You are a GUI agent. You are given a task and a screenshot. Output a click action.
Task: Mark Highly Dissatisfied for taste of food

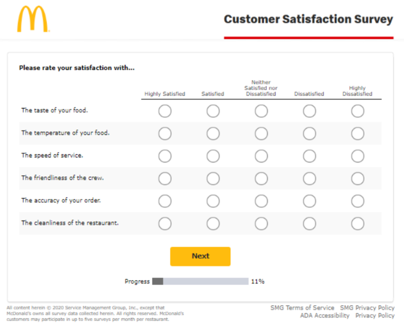(358, 111)
